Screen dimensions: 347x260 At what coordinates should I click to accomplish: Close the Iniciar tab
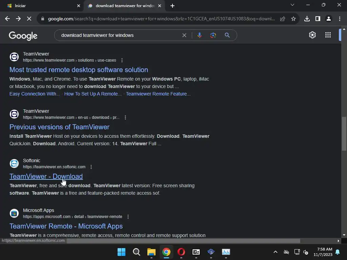click(x=78, y=6)
